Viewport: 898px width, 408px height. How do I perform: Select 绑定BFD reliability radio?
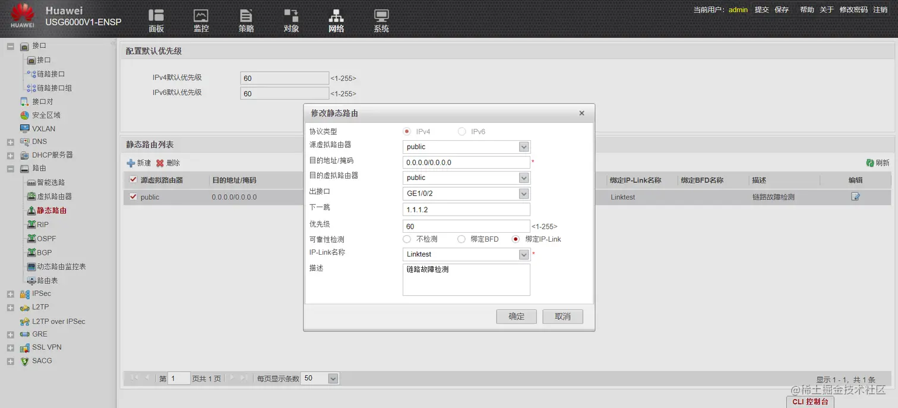[461, 239]
